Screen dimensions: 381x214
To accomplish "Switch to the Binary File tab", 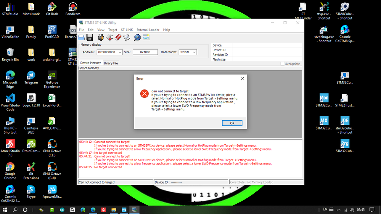I will [111, 63].
